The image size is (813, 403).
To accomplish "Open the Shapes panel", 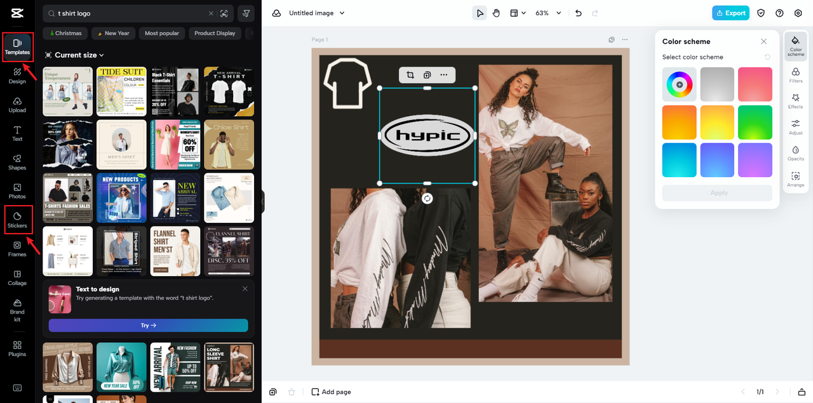I will (17, 162).
